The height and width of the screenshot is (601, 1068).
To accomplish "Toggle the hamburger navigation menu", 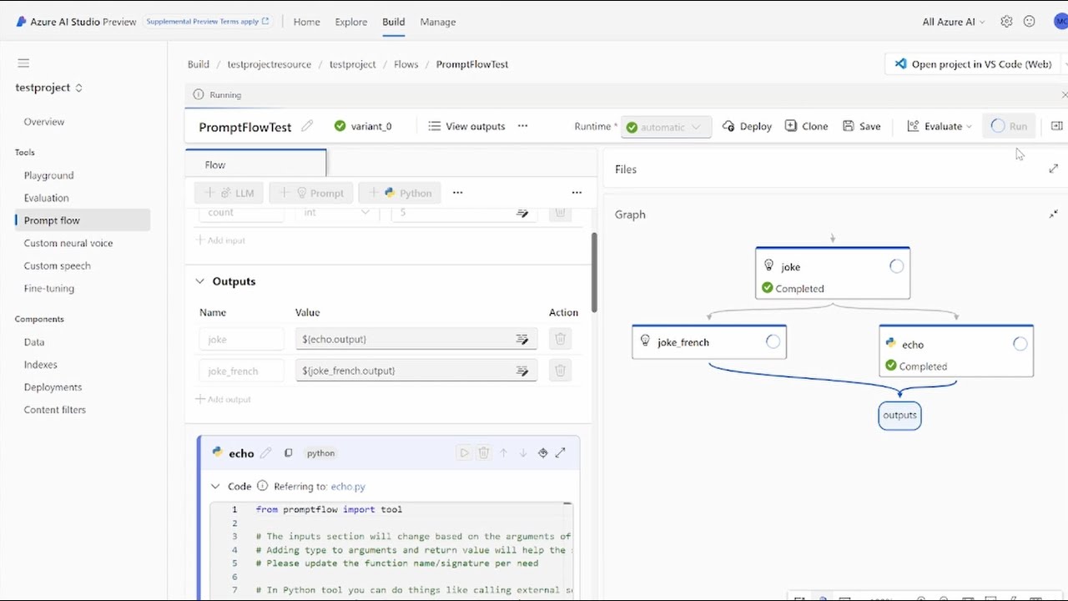I will click(x=23, y=63).
